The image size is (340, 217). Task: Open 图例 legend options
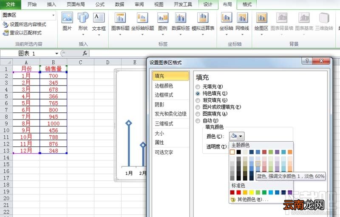[x=163, y=23]
